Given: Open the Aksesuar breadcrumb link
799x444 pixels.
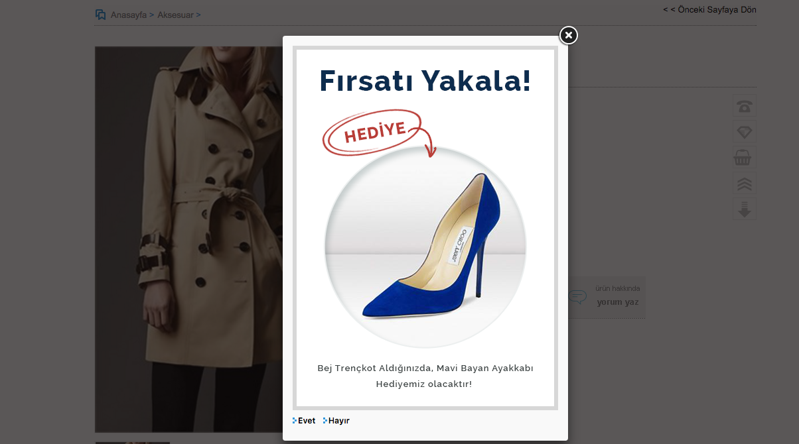Looking at the screenshot, I should tap(175, 15).
